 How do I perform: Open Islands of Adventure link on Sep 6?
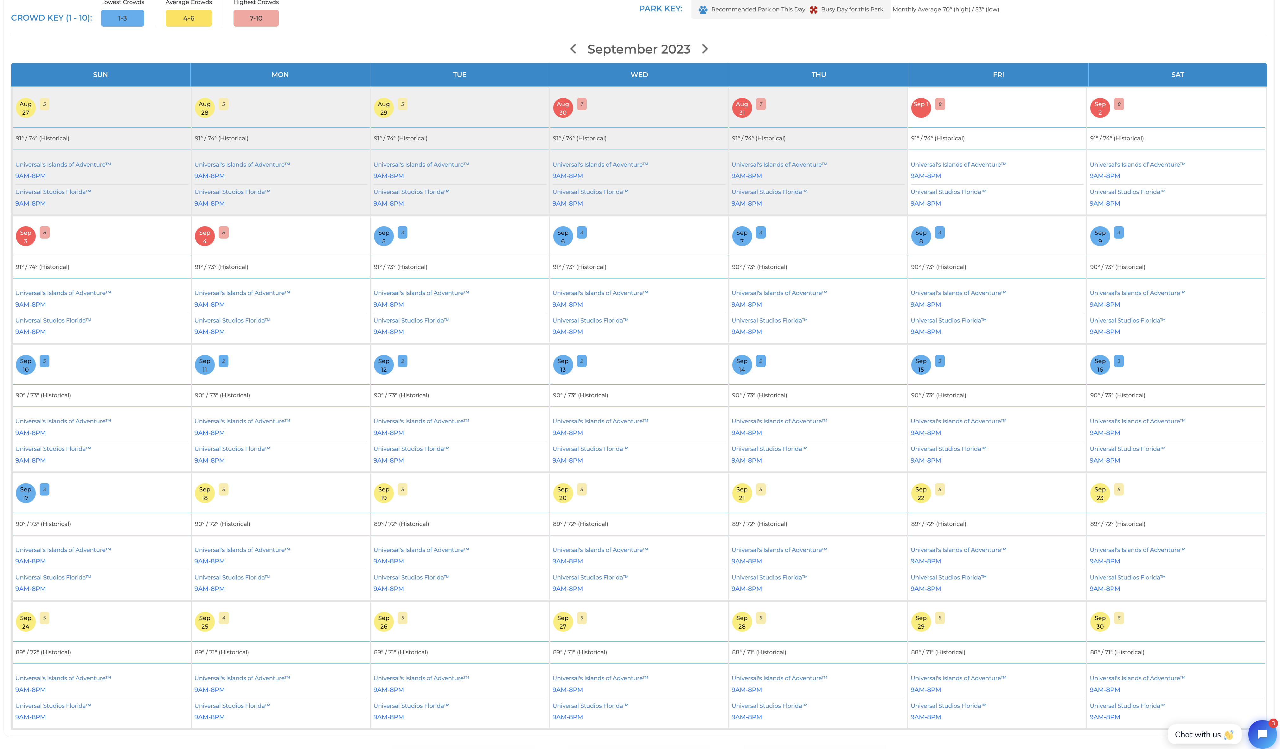tap(600, 293)
